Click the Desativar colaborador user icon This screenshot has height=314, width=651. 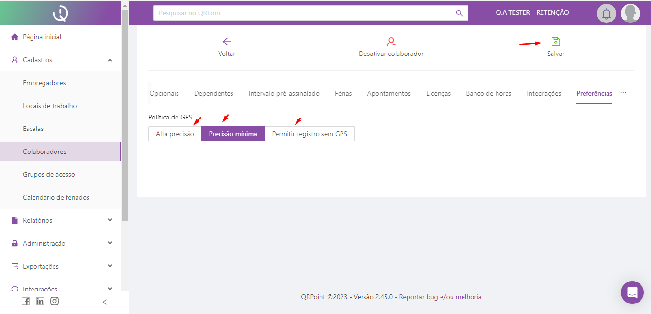391,42
